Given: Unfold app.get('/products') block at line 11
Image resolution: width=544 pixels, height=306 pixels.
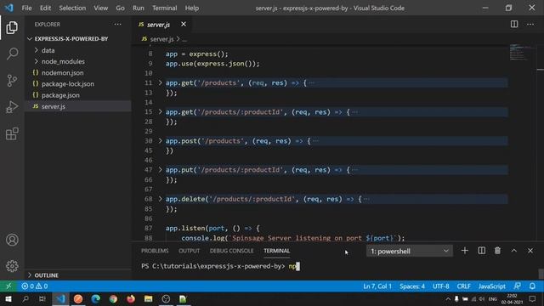Looking at the screenshot, I should (x=160, y=83).
